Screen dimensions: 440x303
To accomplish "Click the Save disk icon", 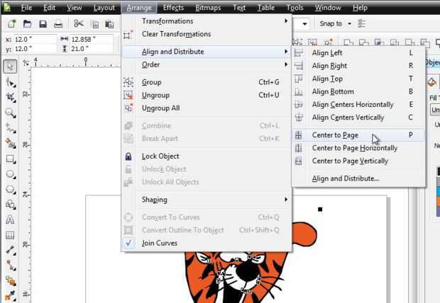I will point(43,24).
